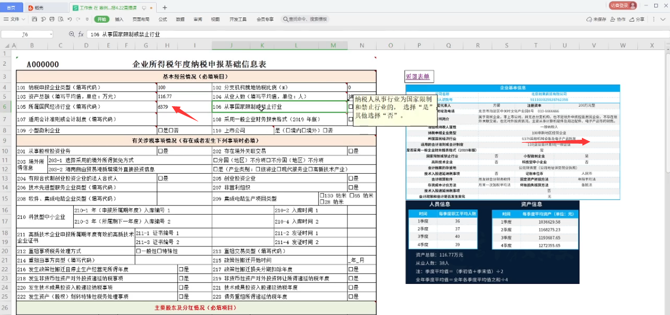Click □是 checkbox for 202 存在境外关联交易
Image resolution: width=670 pixels, height=315 pixels.
click(x=362, y=151)
